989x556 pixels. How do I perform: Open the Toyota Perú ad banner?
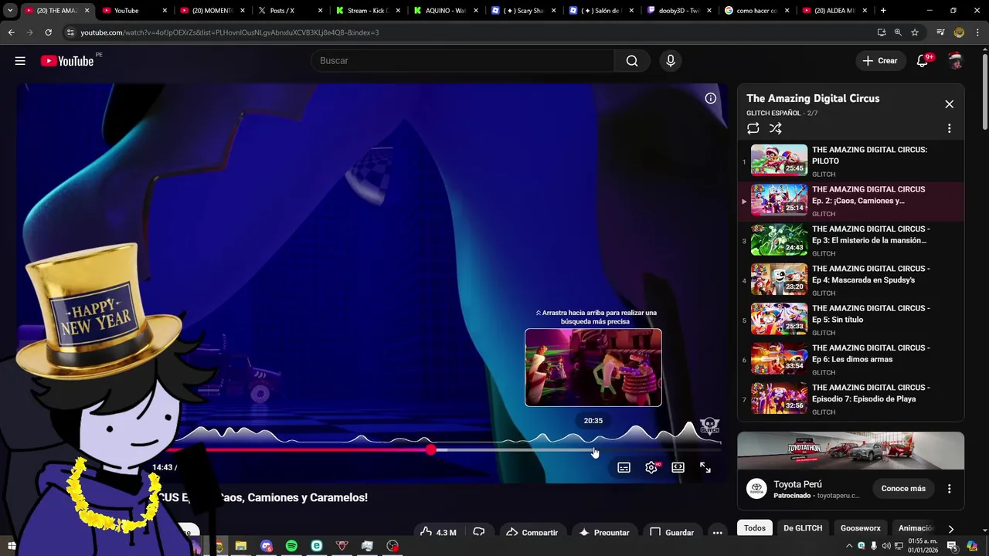point(851,450)
